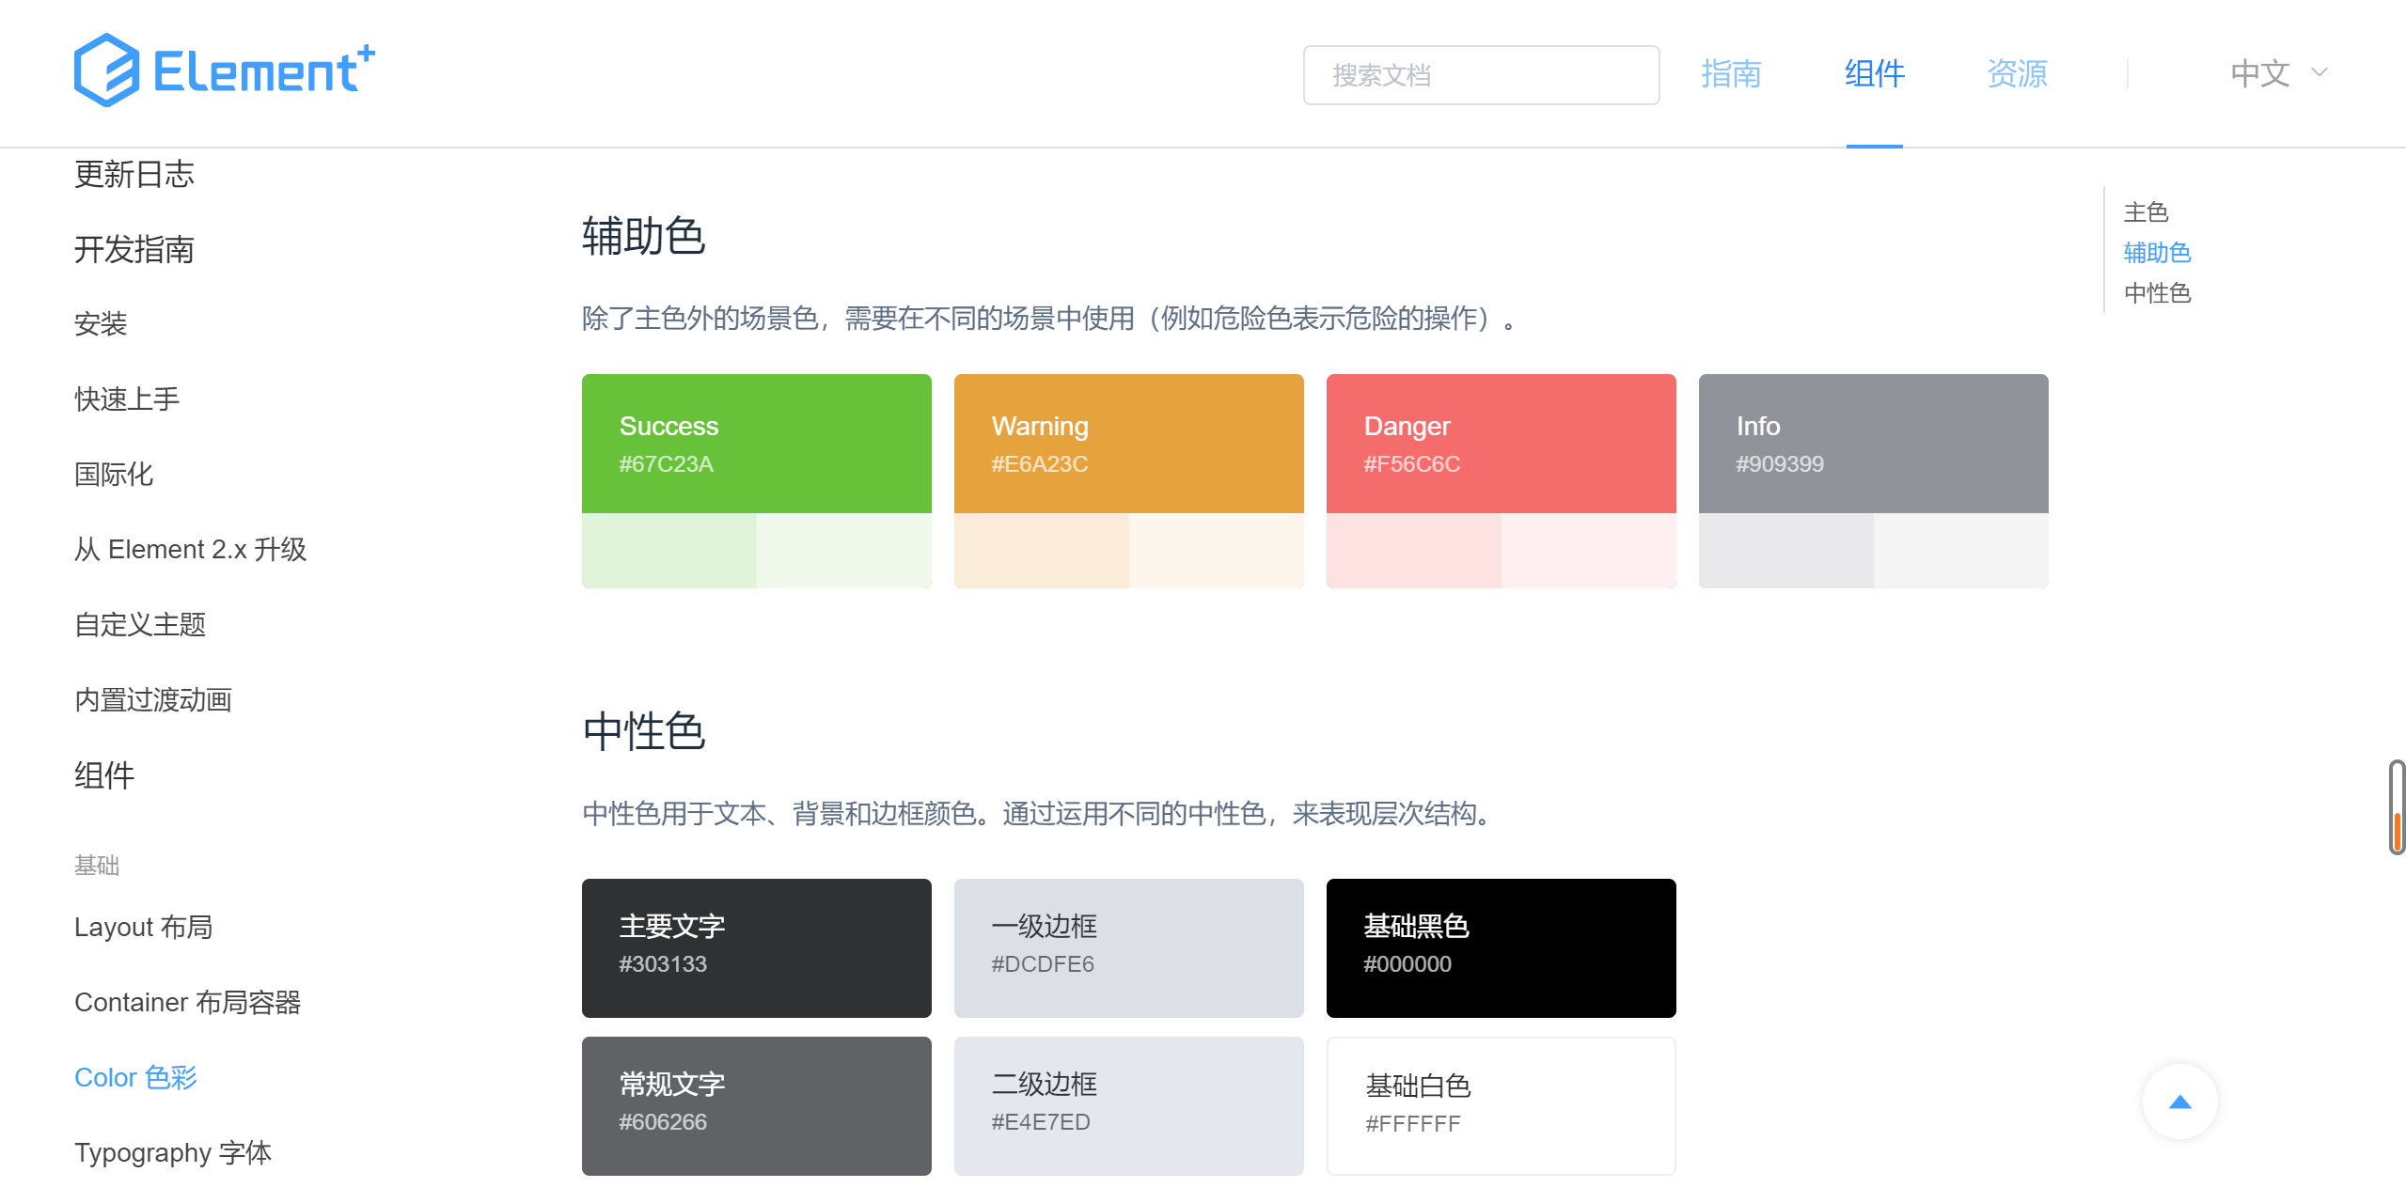Click the Success #67C23A color block
This screenshot has width=2406, height=1188.
[756, 444]
